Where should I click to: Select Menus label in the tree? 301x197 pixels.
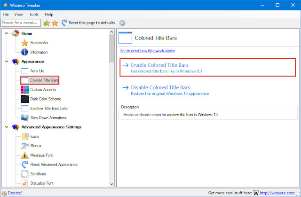tap(36, 146)
